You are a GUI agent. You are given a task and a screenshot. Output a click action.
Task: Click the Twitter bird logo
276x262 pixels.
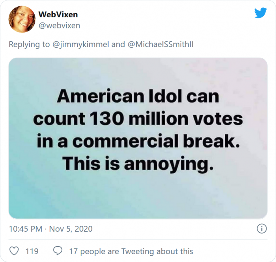click(260, 13)
